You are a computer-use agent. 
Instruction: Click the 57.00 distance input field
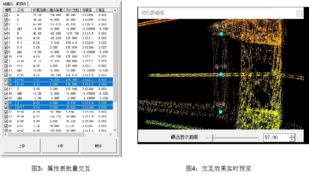click(x=276, y=137)
